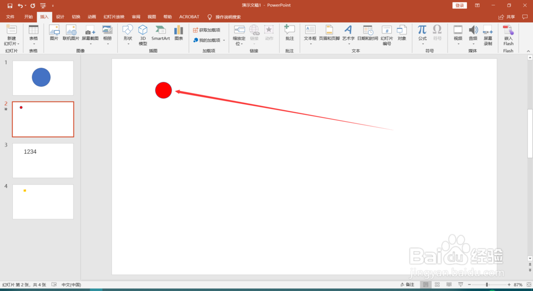Click the 备注 (Notes) button in status bar
The height and width of the screenshot is (291, 533).
(x=407, y=285)
